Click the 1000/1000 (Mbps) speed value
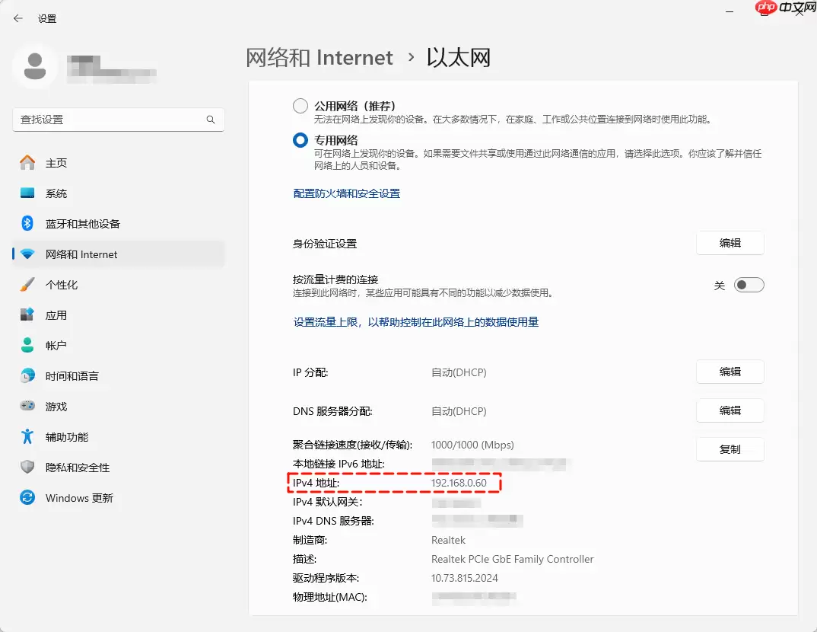Viewport: 817px width, 632px height. 472,445
